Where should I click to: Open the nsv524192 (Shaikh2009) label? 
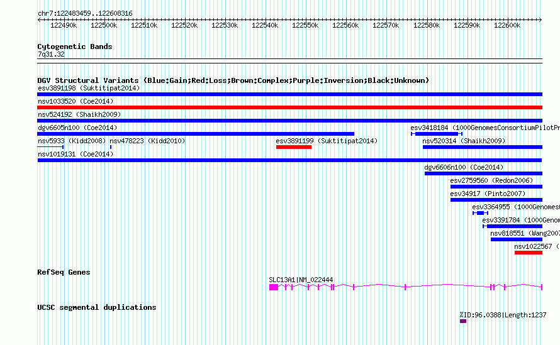coord(79,114)
